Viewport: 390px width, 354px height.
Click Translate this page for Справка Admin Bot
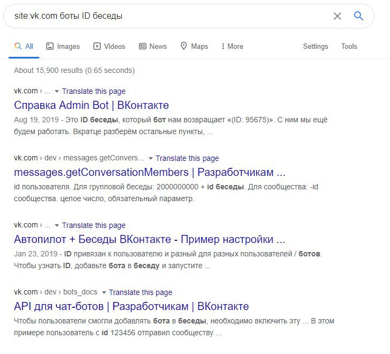point(94,91)
